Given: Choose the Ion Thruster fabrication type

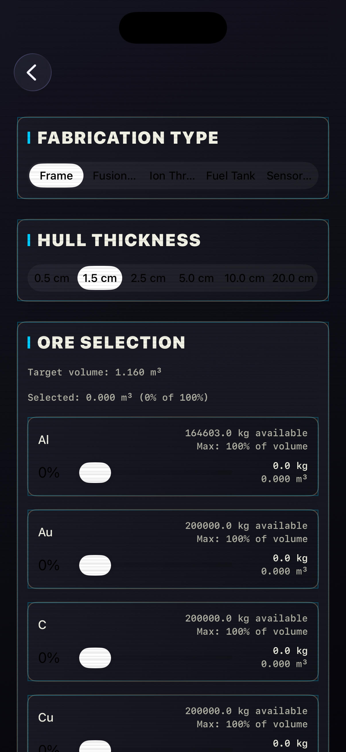Looking at the screenshot, I should [172, 176].
